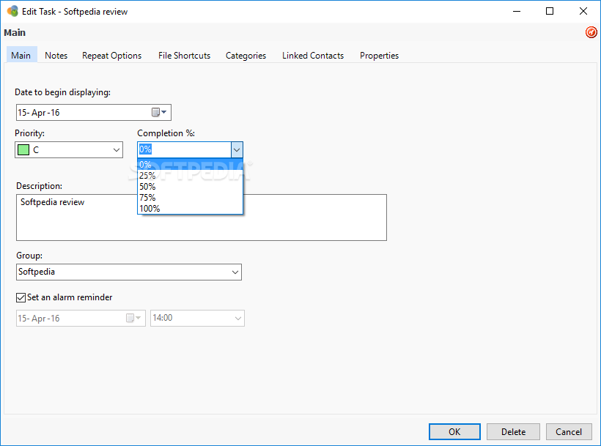The height and width of the screenshot is (446, 601).
Task: Switch to the Notes tab
Action: [x=56, y=56]
